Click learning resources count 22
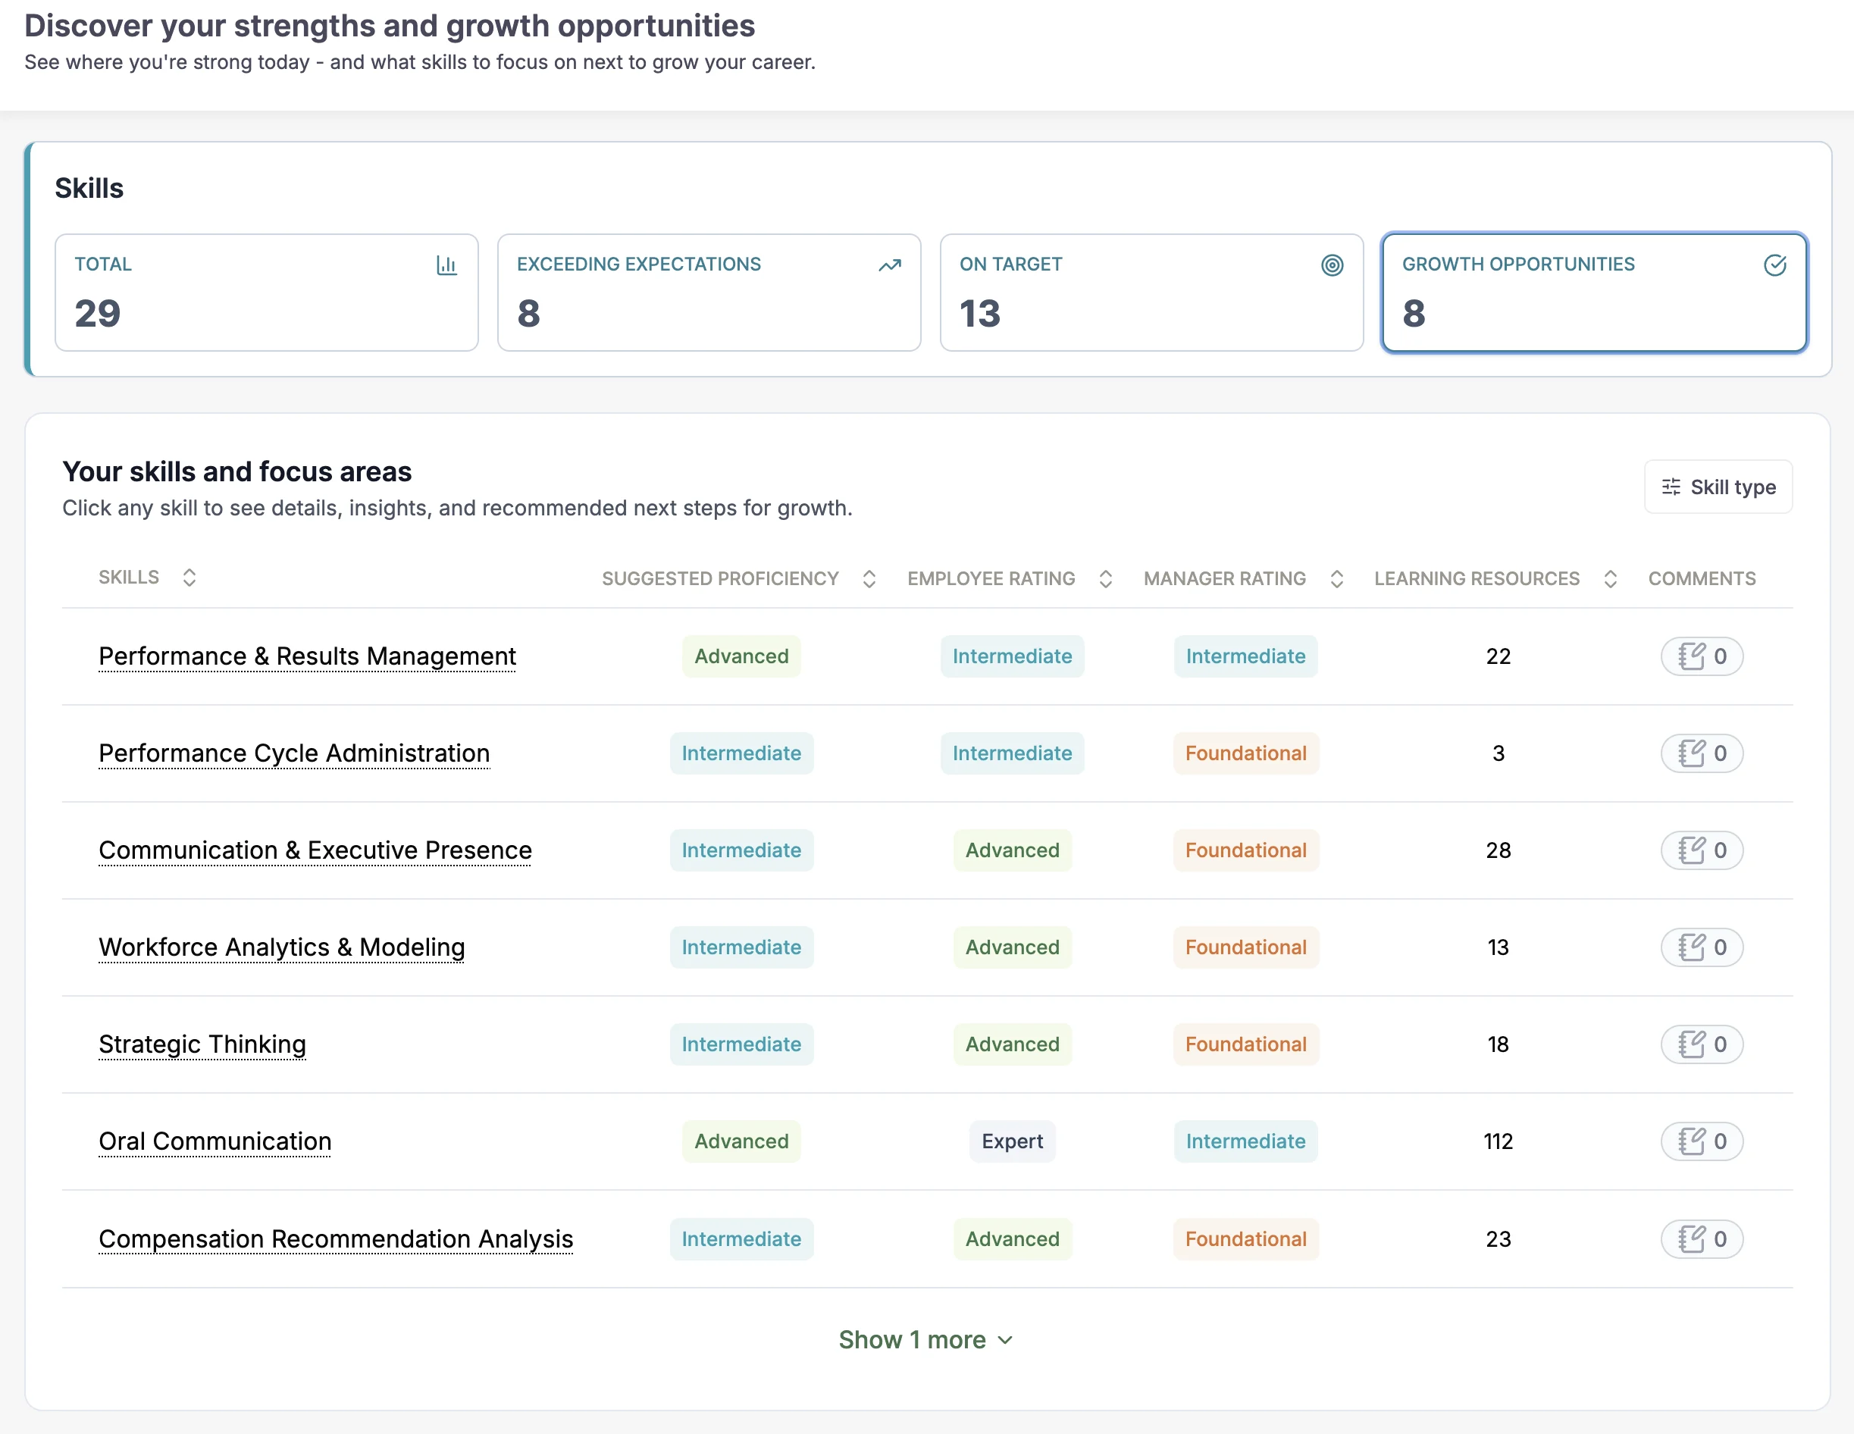This screenshot has height=1434, width=1854. [1499, 656]
